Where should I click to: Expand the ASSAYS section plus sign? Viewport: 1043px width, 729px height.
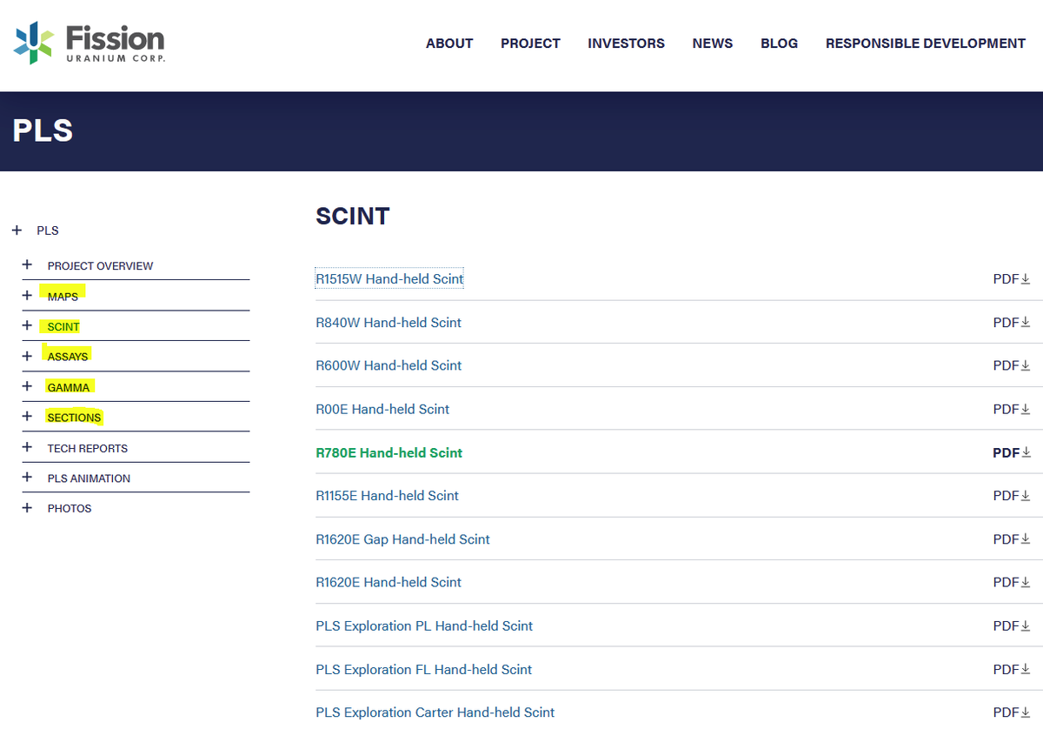[x=27, y=356]
